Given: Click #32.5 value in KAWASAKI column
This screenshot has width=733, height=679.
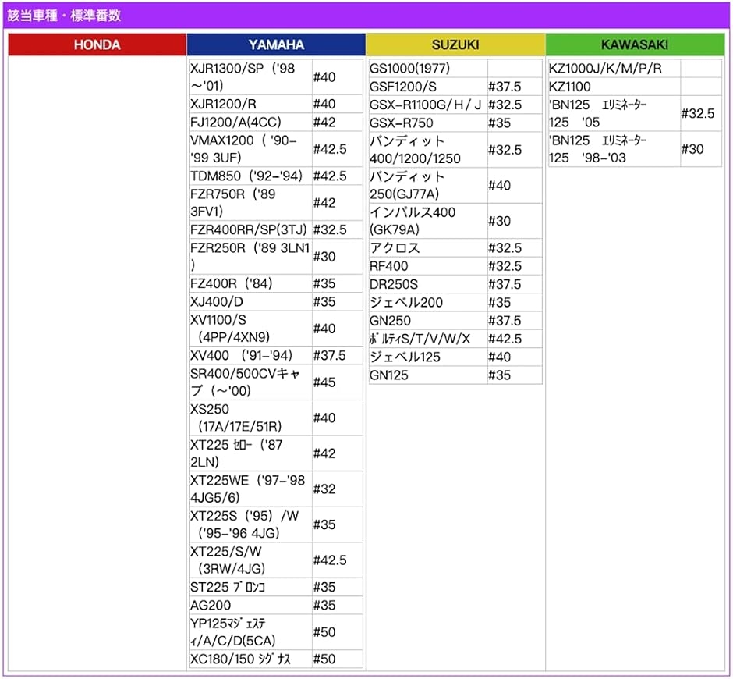Looking at the screenshot, I should point(698,113).
